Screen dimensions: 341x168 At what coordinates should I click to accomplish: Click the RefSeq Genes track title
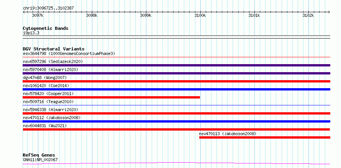coord(39,155)
